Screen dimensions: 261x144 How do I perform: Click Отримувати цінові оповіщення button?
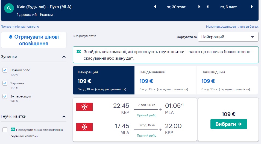pyautogui.click(x=34, y=40)
